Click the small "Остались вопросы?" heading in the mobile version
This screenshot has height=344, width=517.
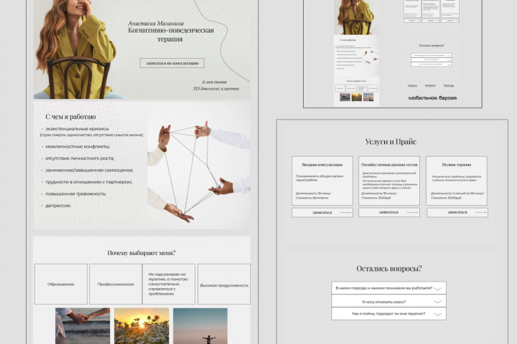(432, 45)
